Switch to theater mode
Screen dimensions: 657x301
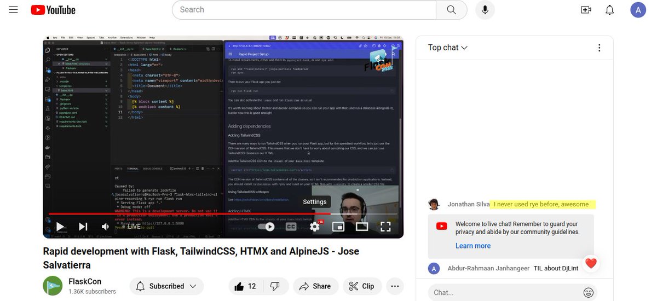(362, 227)
